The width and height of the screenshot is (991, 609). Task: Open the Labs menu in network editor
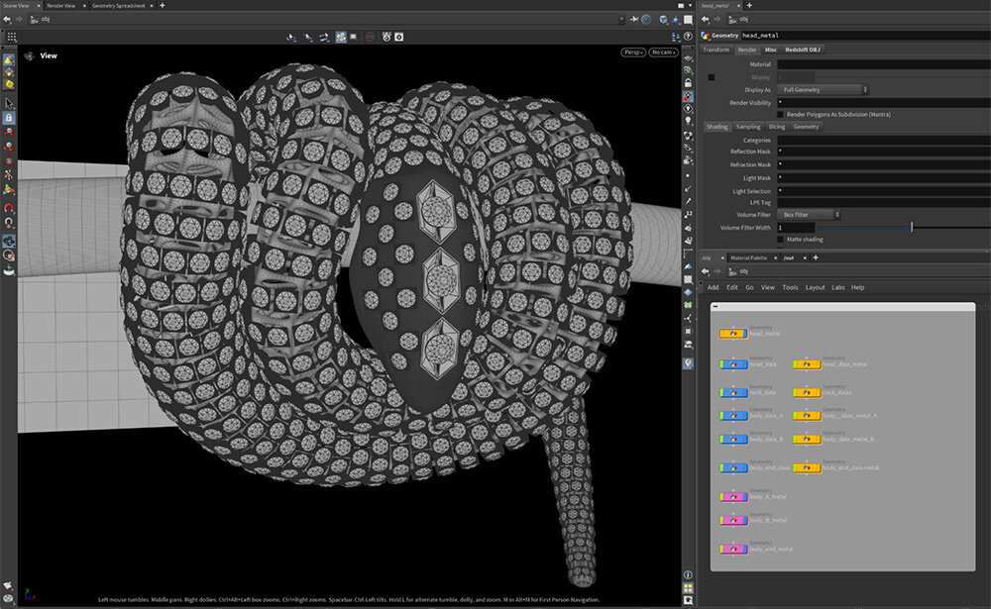point(838,287)
